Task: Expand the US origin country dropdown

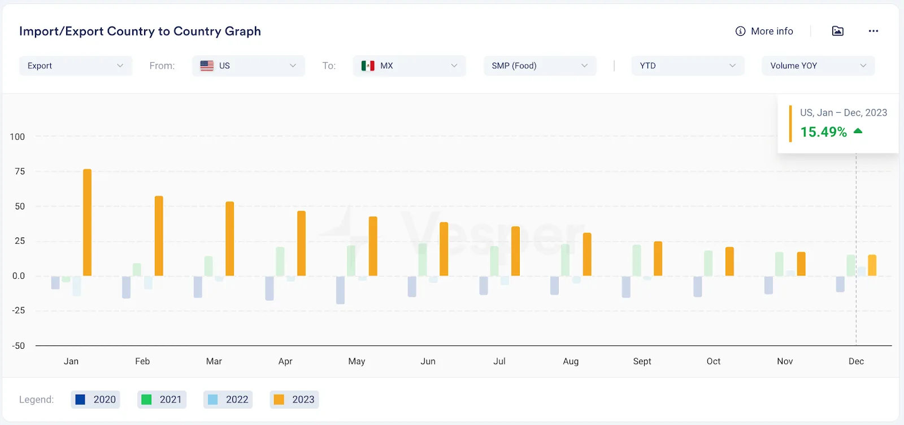Action: tap(249, 65)
